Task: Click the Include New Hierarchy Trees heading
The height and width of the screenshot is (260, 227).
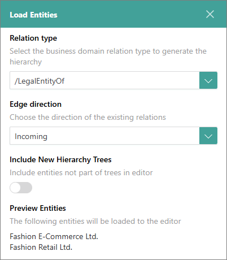Action: click(x=60, y=160)
